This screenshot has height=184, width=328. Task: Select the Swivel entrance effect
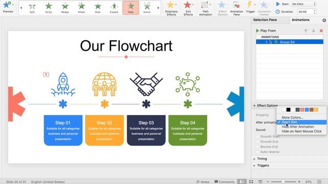click(147, 8)
